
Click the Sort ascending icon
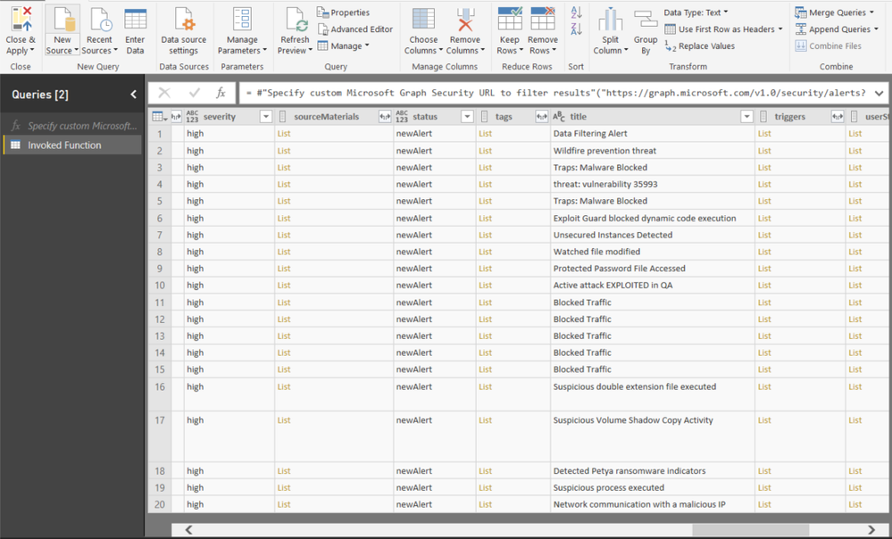click(576, 12)
